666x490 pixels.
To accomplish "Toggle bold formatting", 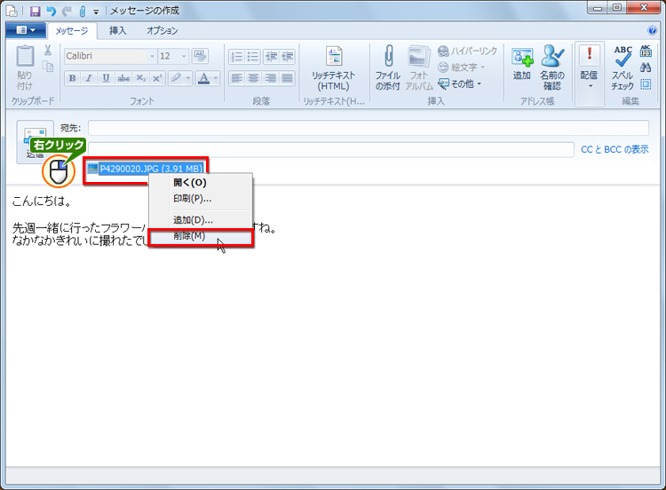I will (72, 78).
